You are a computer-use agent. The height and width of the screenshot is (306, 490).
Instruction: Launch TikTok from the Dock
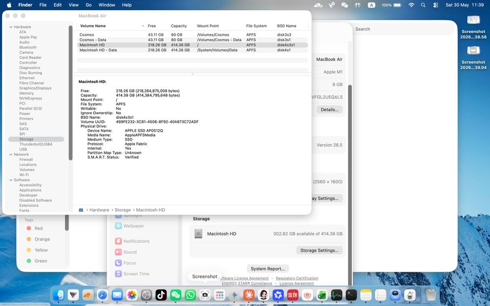pyautogui.click(x=161, y=295)
